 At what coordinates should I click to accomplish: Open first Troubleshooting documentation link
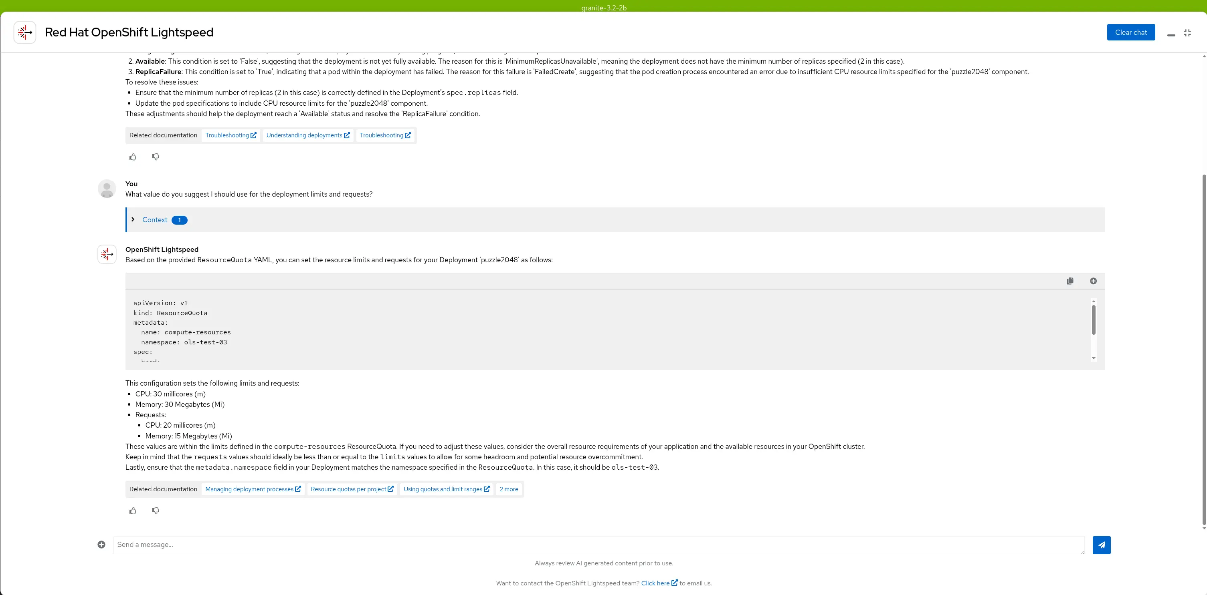[230, 135]
